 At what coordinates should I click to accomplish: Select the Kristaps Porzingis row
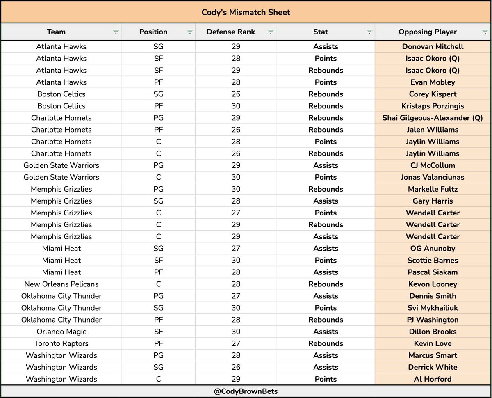pos(433,106)
